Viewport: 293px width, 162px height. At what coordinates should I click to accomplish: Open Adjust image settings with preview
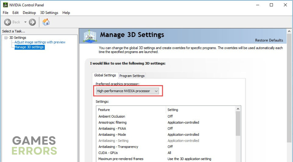[x=40, y=42]
